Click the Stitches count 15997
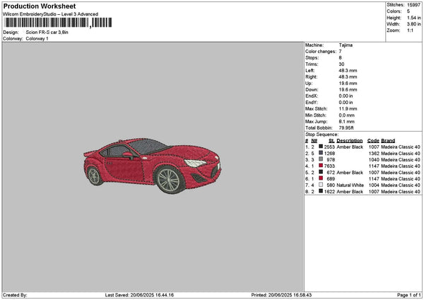 [x=413, y=5]
